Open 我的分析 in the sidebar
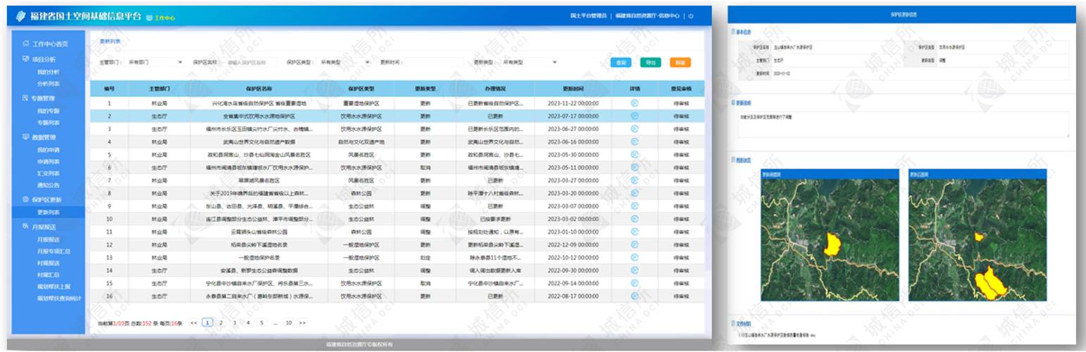Viewport: 1086px width, 352px height. [49, 72]
